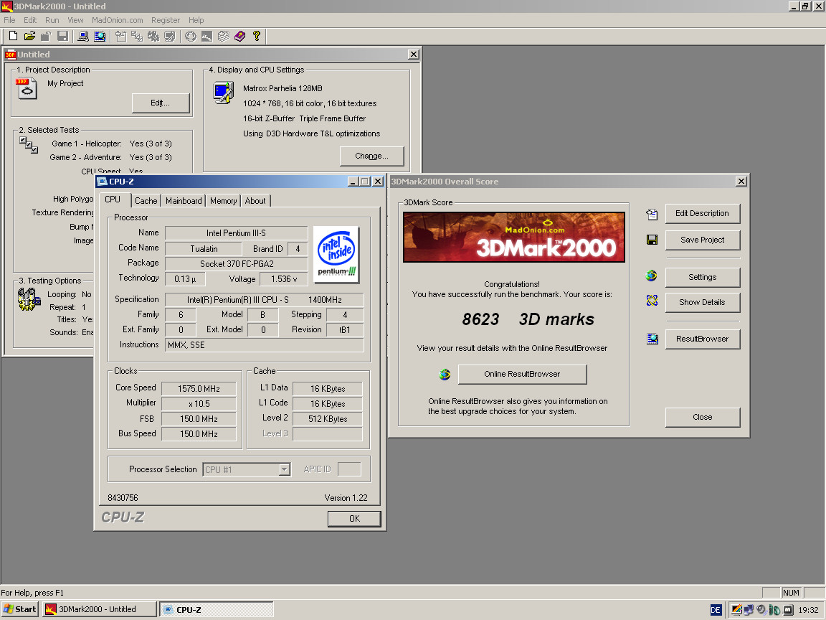826x620 pixels.
Task: Click the Change... display settings button
Action: 372,156
